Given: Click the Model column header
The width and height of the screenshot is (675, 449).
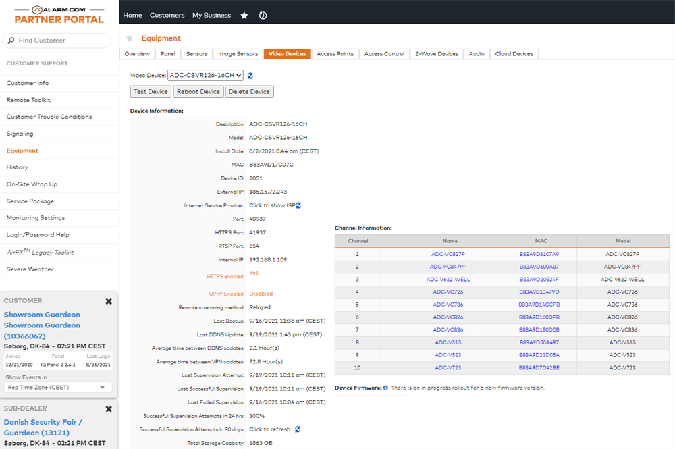Looking at the screenshot, I should 623,241.
